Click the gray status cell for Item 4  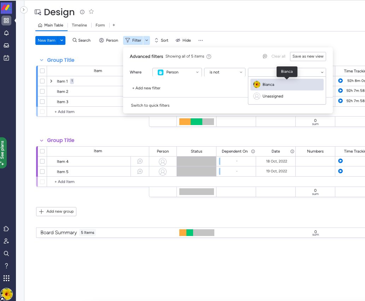click(196, 161)
